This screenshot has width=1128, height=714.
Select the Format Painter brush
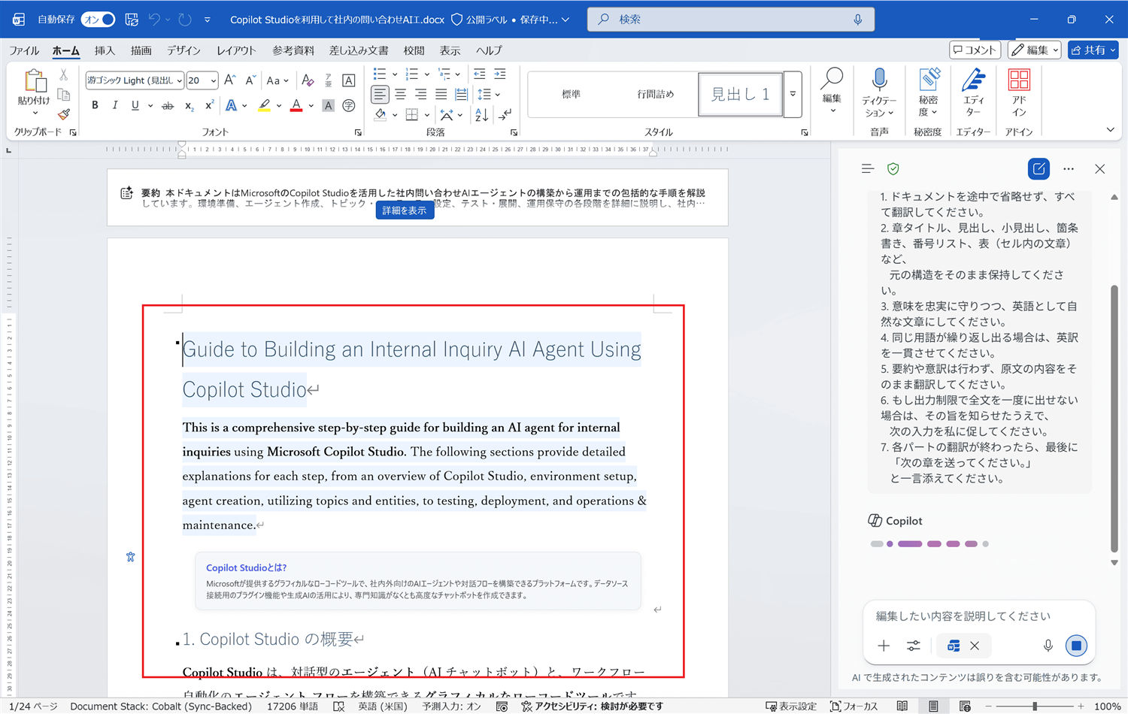point(64,114)
